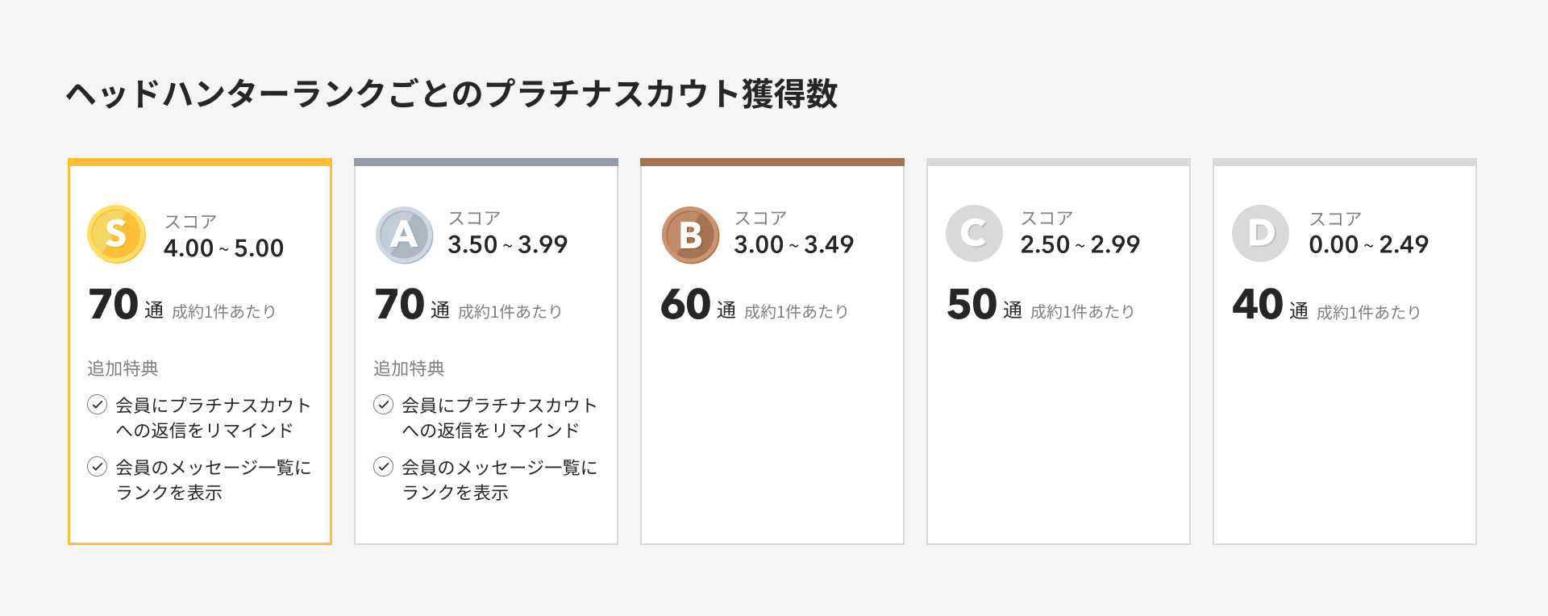Click the gray C rank badge

[x=974, y=234]
